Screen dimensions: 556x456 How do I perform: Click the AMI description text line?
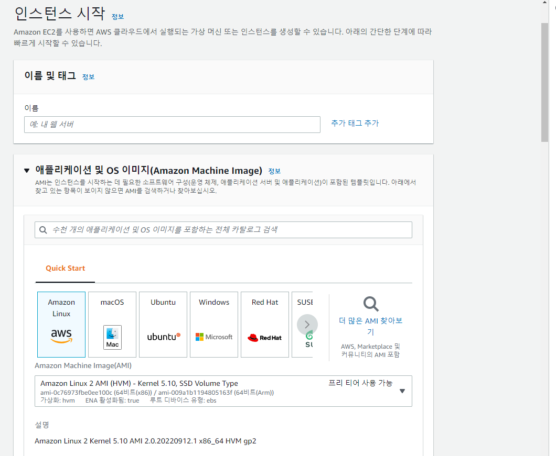(145, 441)
